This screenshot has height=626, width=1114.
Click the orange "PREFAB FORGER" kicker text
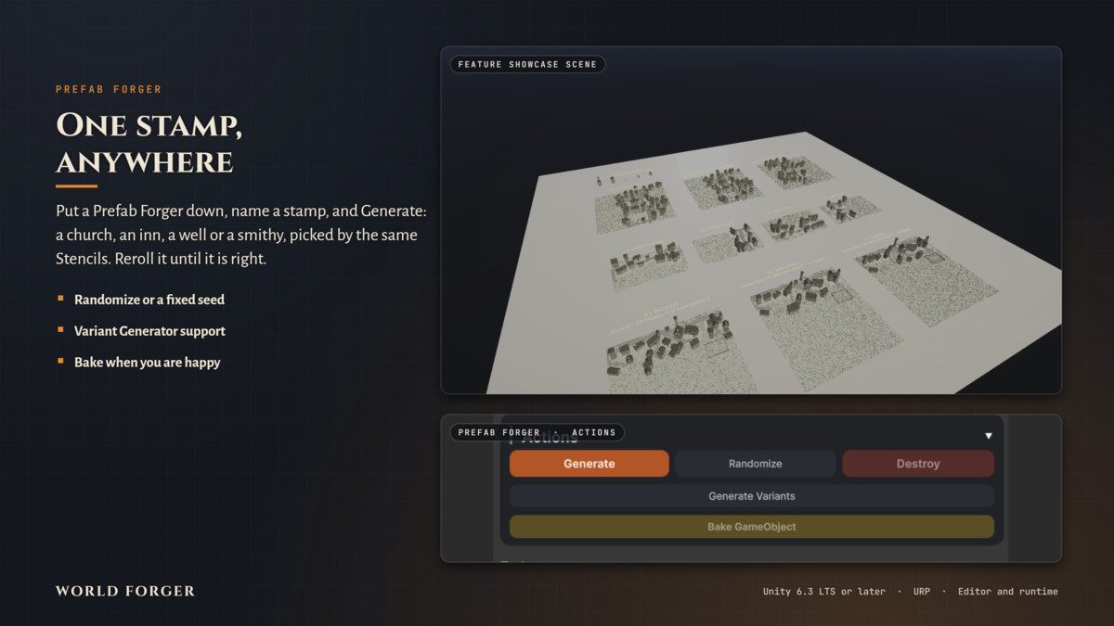(x=109, y=89)
